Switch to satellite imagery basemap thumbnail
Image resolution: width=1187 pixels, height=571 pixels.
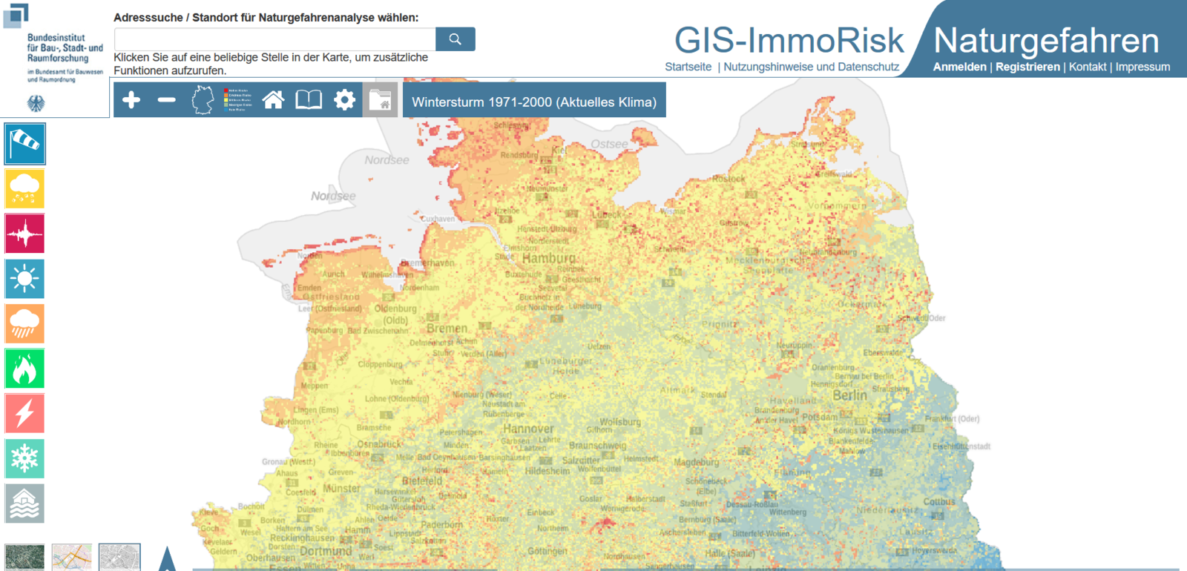(x=24, y=557)
